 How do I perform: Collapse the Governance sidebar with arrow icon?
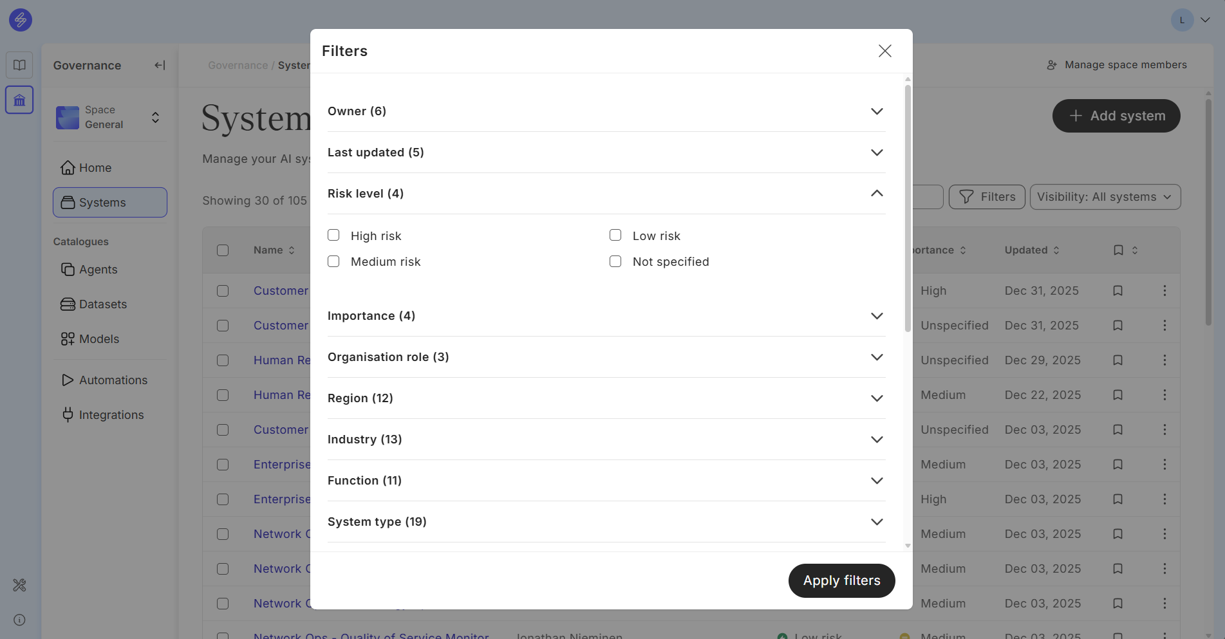(x=160, y=65)
